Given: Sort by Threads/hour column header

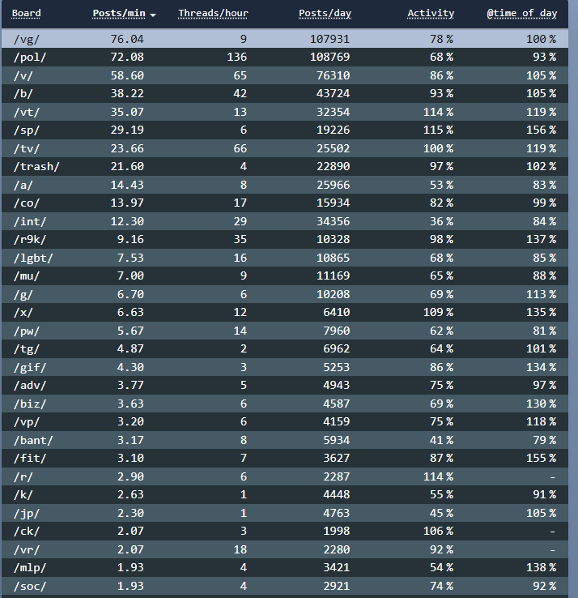Looking at the screenshot, I should tap(213, 13).
